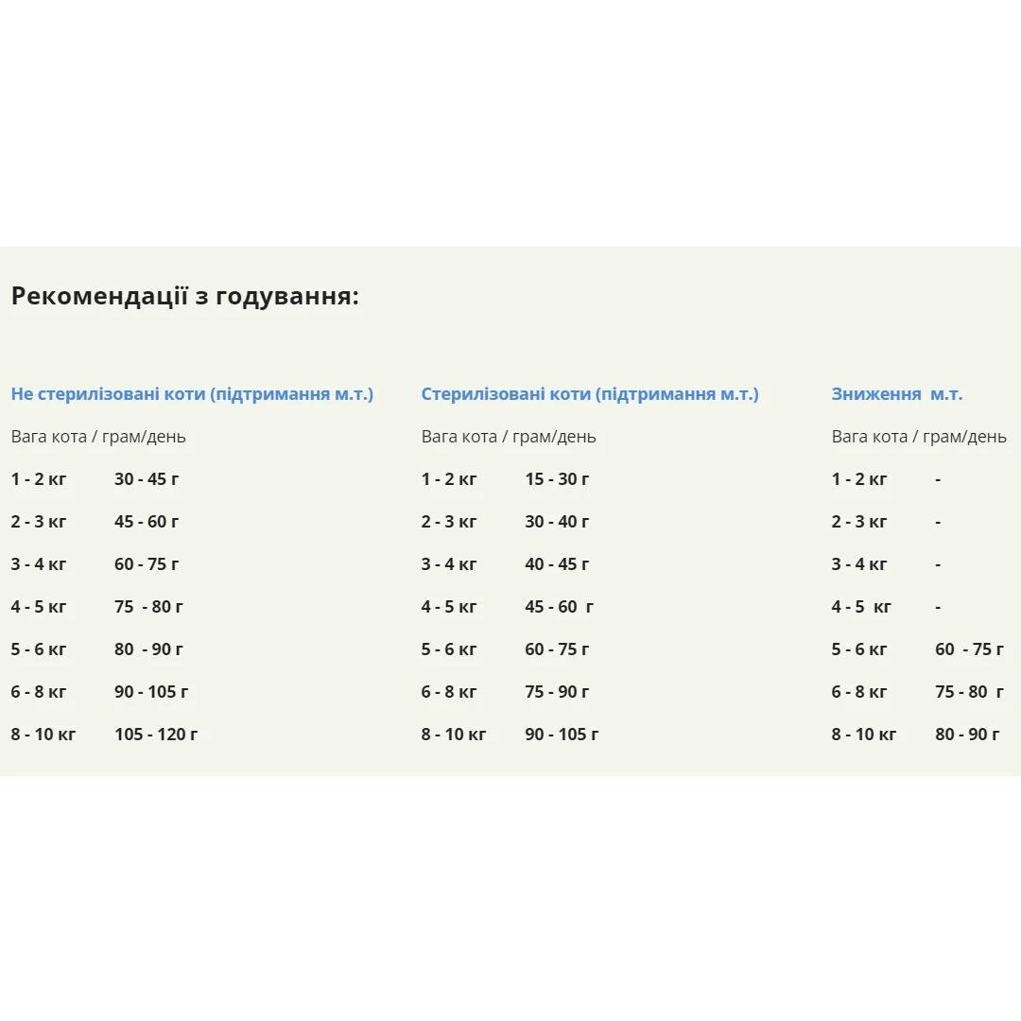Select the "30 - 40 г" portion value

(557, 522)
